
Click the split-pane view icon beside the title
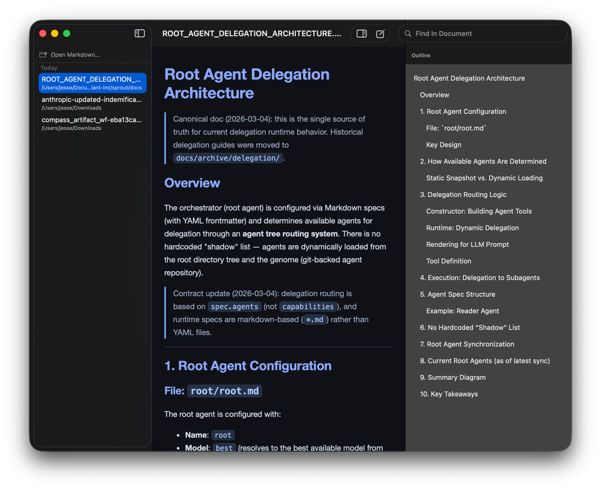click(361, 33)
